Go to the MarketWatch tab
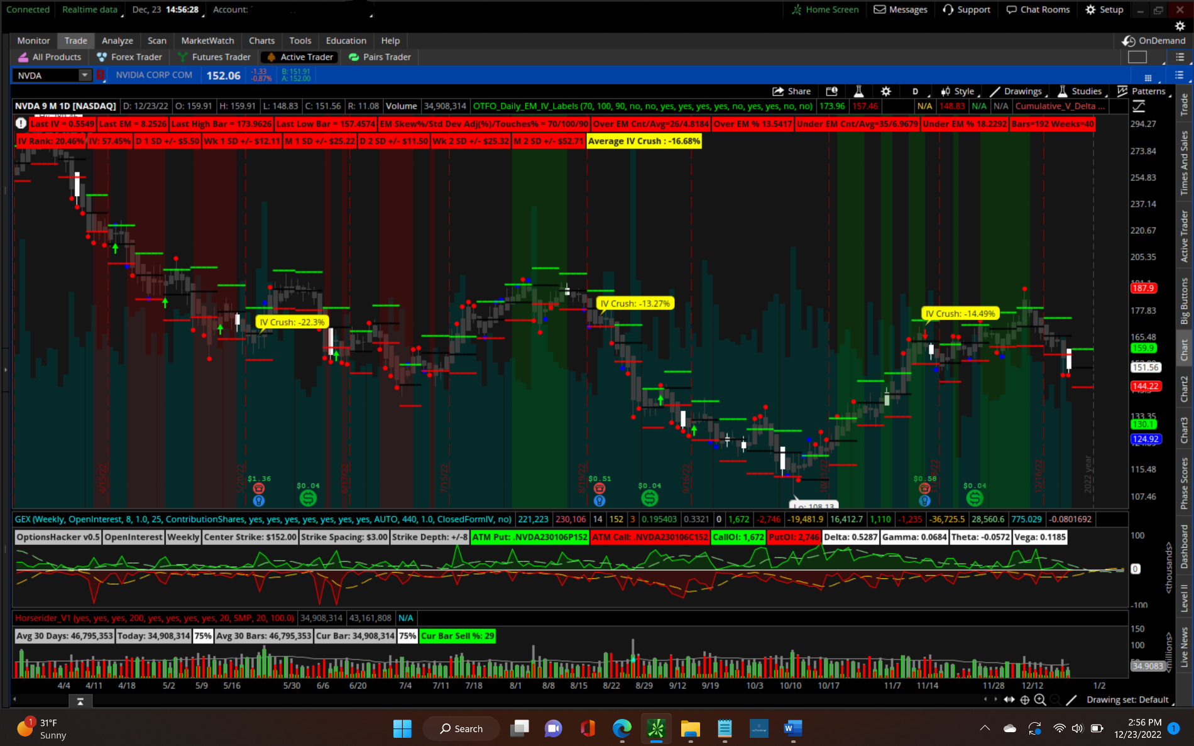Image resolution: width=1194 pixels, height=746 pixels. tap(207, 41)
